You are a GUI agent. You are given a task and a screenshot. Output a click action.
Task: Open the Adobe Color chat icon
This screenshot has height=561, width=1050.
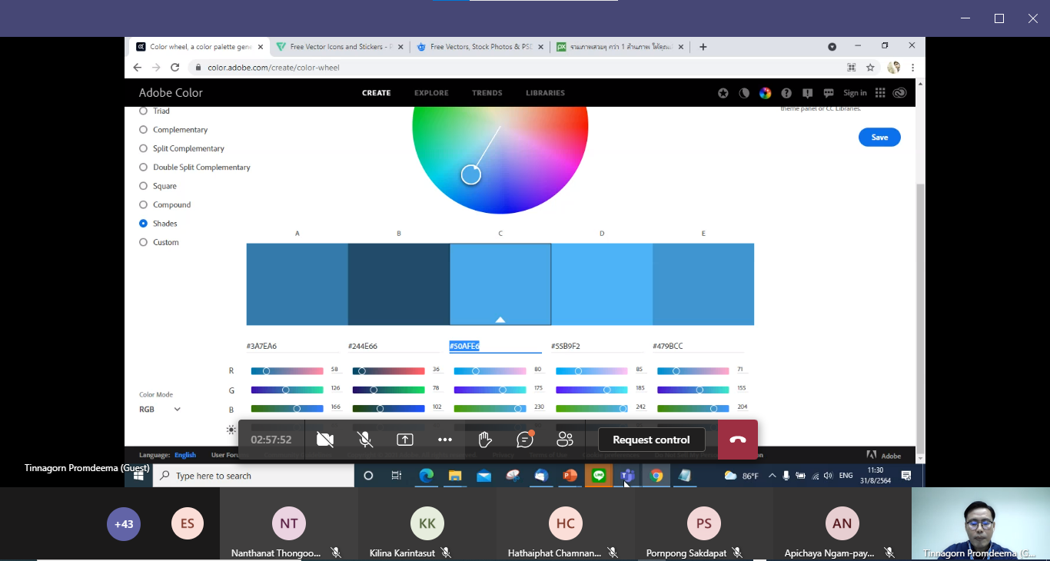(829, 93)
